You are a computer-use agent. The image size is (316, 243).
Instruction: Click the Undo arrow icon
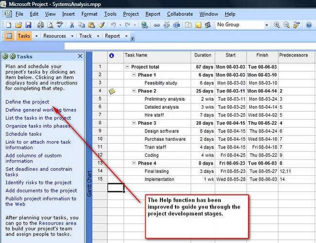[x=113, y=25]
